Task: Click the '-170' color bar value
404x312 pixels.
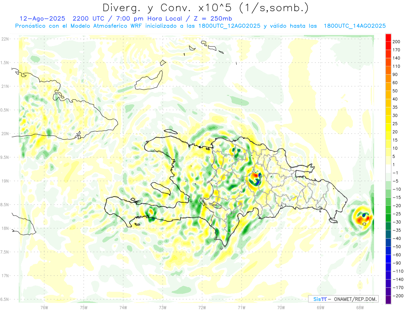Action: click(398, 288)
